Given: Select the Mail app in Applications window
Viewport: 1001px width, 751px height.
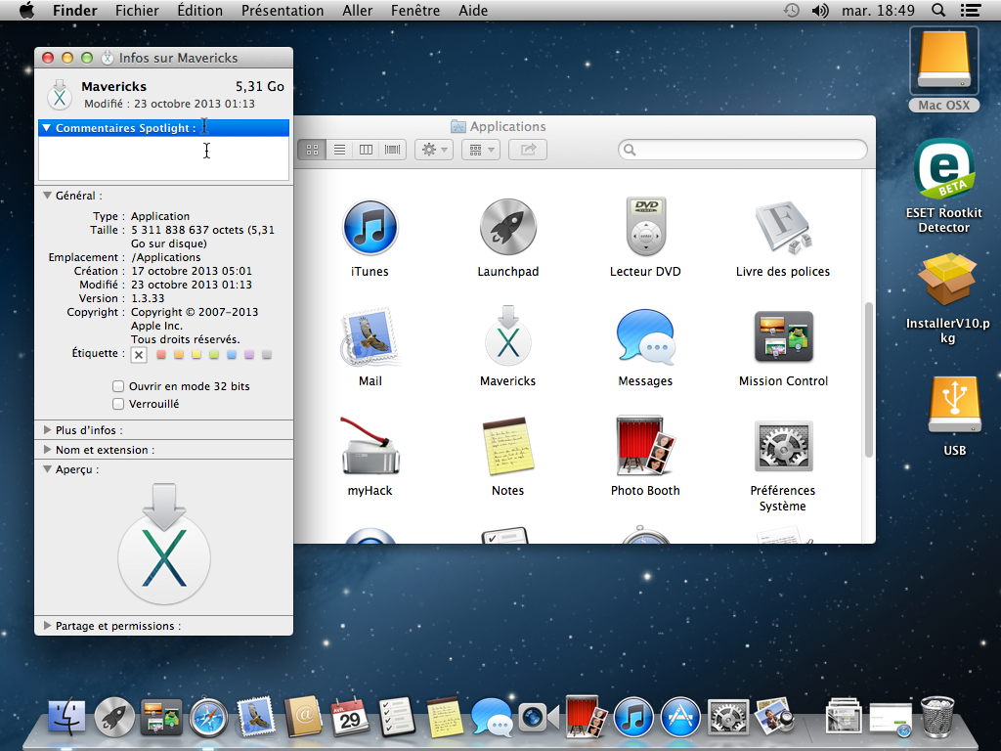Looking at the screenshot, I should 370,337.
